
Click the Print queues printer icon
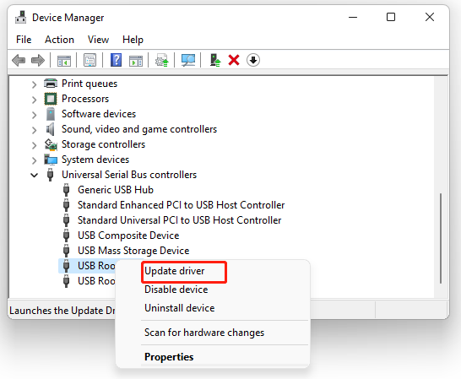(51, 84)
